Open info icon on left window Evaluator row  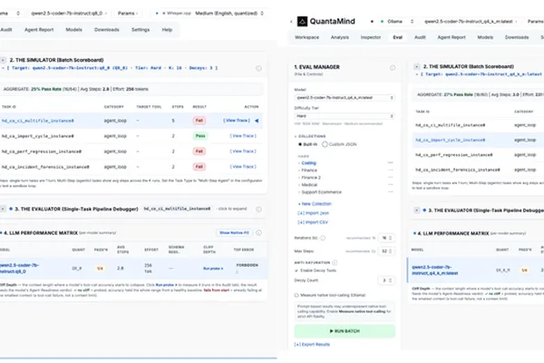coord(258,209)
